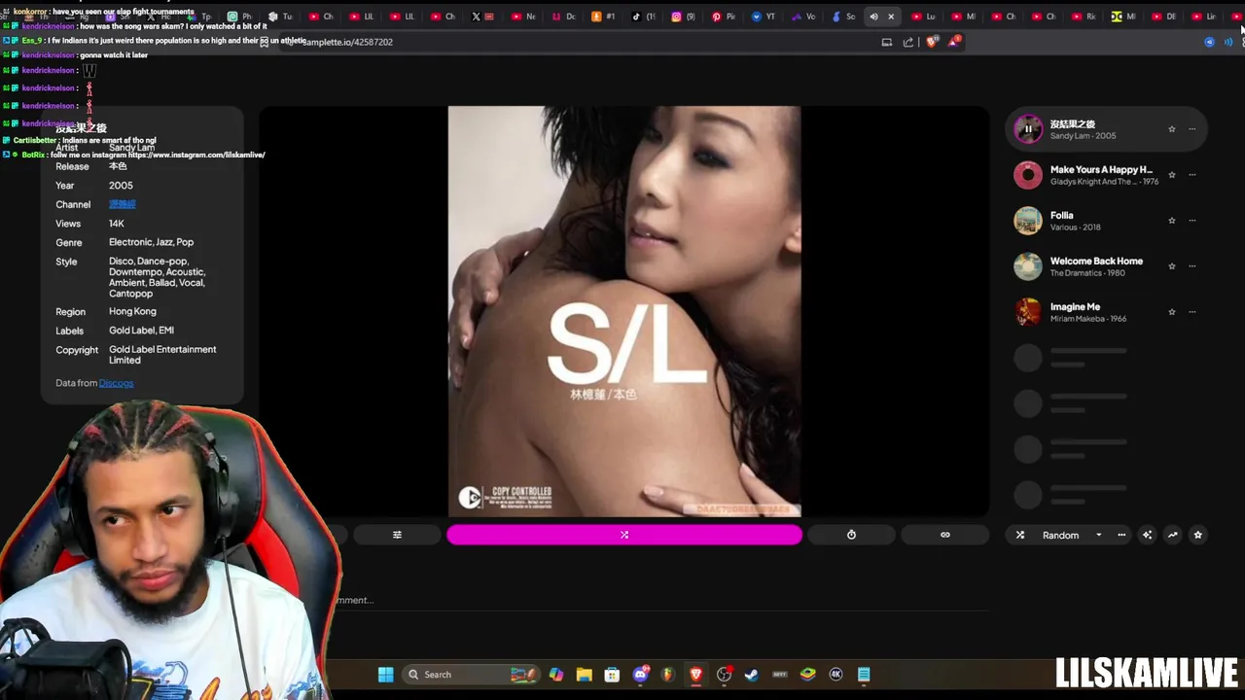
Task: Click the magenta shuffle next-sample button
Action: [624, 535]
